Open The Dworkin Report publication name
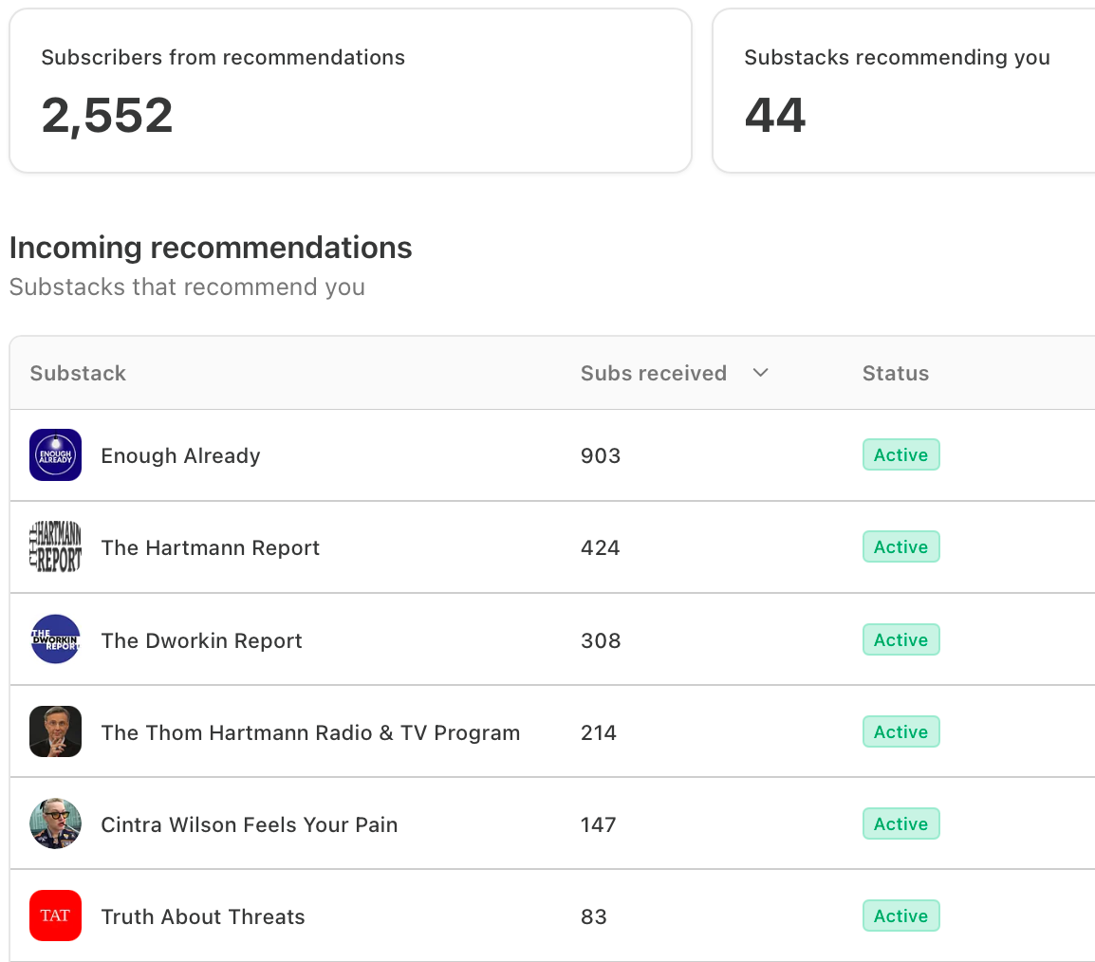Image resolution: width=1095 pixels, height=962 pixels. pos(201,640)
